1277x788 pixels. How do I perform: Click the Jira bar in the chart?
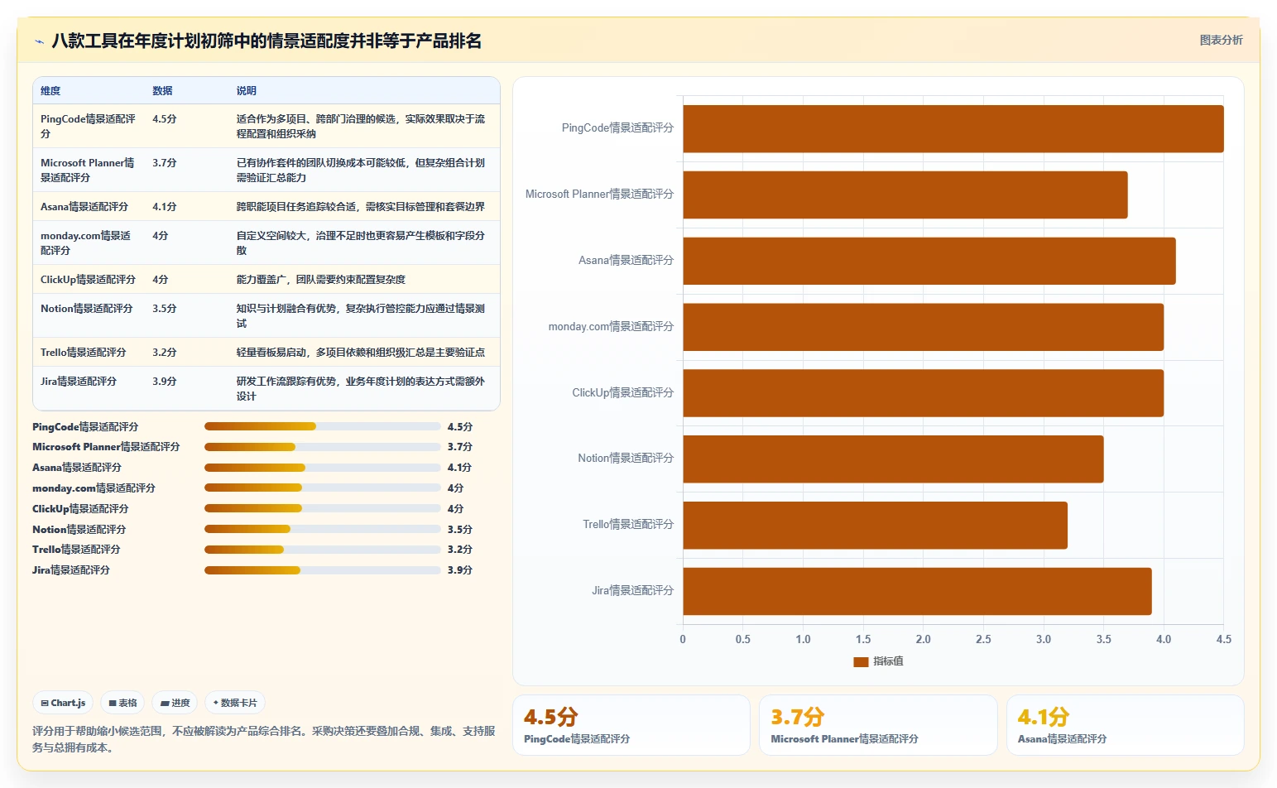point(917,591)
